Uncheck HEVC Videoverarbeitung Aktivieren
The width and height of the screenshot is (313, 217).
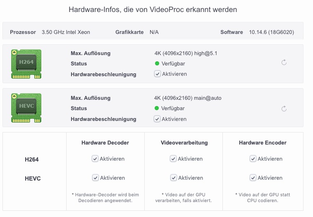click(174, 178)
